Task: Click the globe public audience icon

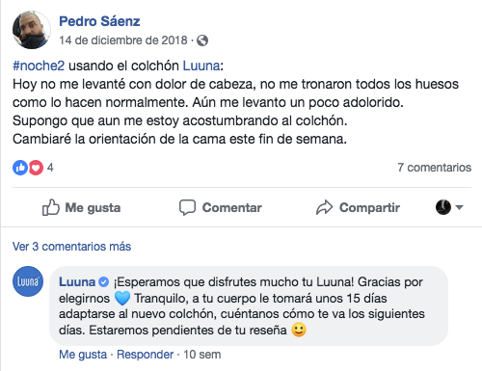Action: click(202, 40)
